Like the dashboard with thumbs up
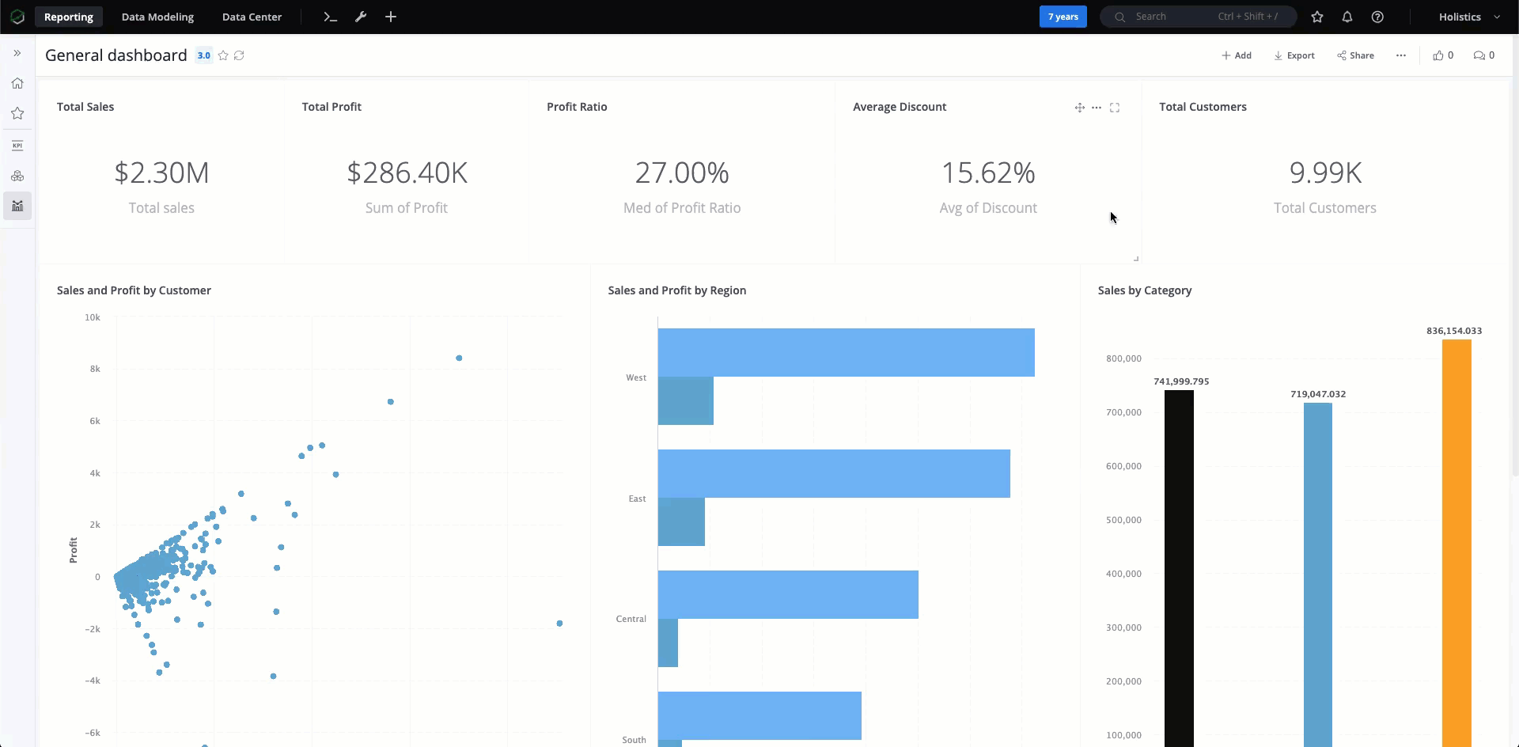The image size is (1519, 747). [1443, 55]
